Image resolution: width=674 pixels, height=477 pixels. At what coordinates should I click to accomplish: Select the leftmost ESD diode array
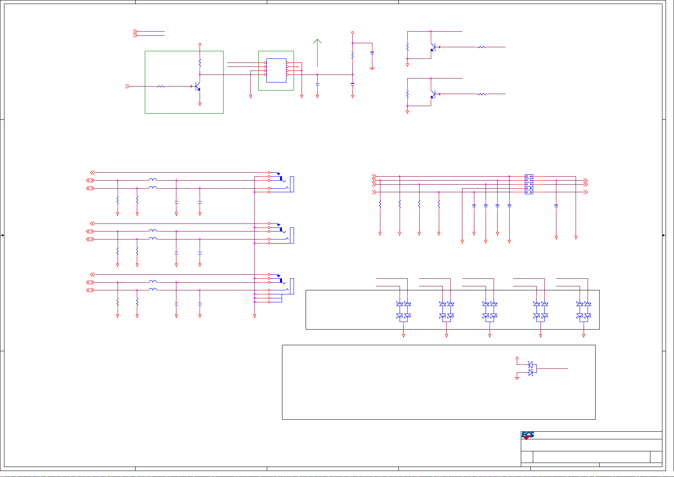(403, 310)
